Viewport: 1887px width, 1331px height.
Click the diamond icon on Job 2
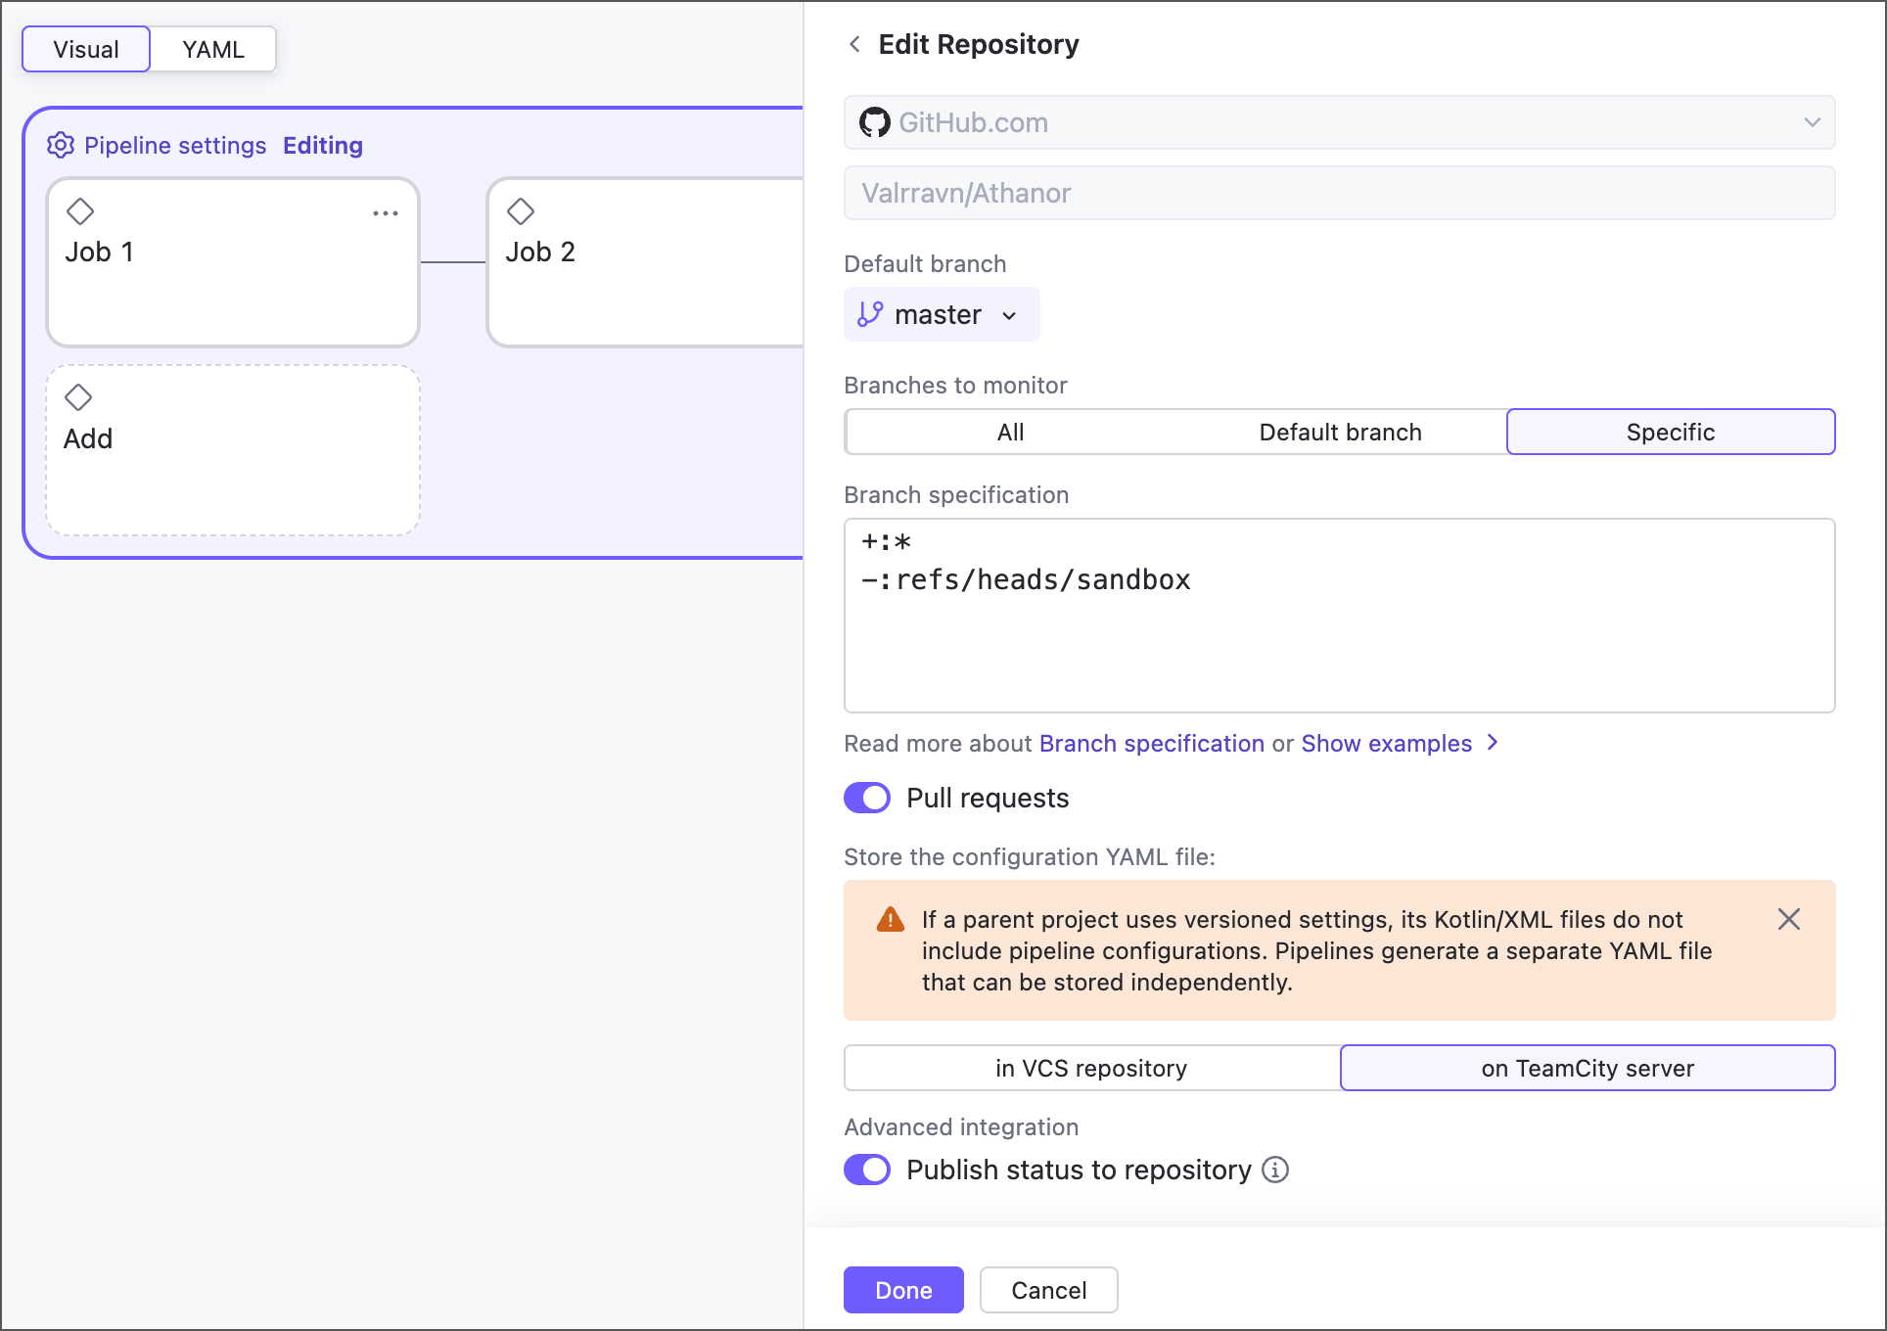pos(520,211)
